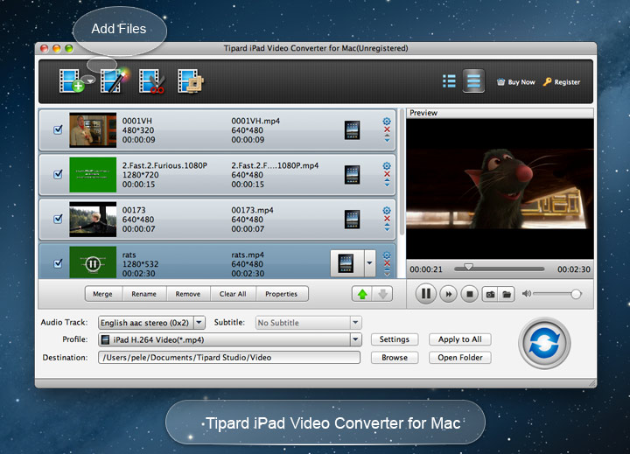The height and width of the screenshot is (454, 630).
Task: Remove 0001VH with red X icon
Action: click(387, 129)
